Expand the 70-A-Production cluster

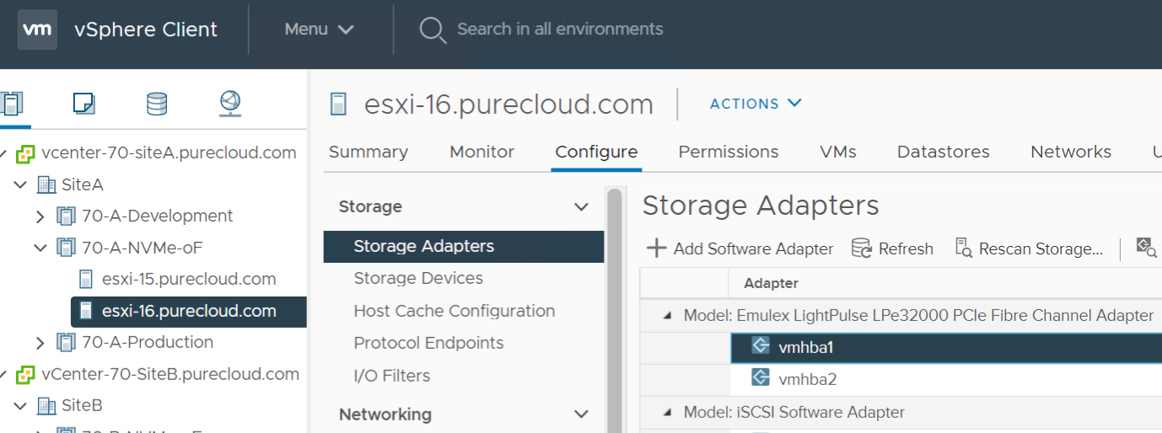point(40,343)
